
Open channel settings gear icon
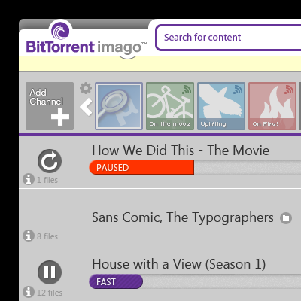coord(86,88)
